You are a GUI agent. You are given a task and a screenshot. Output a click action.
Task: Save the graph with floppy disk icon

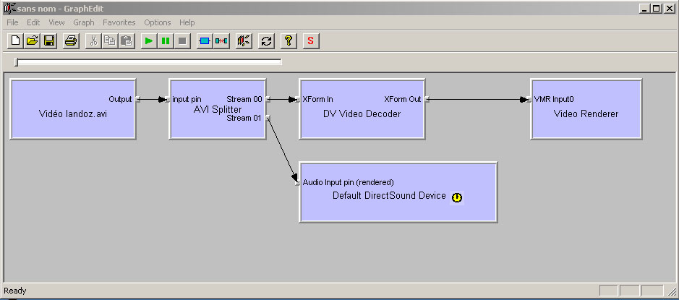(x=49, y=41)
